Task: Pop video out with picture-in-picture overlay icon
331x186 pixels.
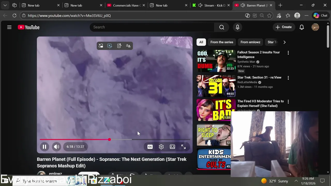Action: point(101,46)
